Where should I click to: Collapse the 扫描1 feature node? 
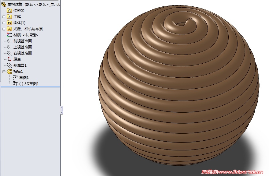(4, 72)
